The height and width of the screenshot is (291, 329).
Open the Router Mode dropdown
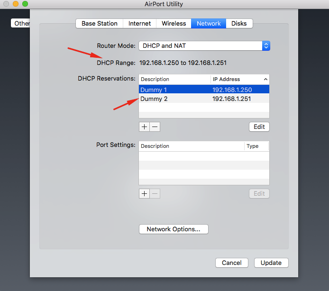point(204,46)
